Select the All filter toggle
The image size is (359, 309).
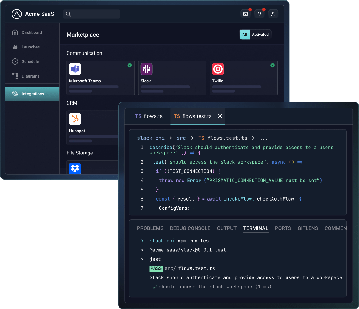244,35
